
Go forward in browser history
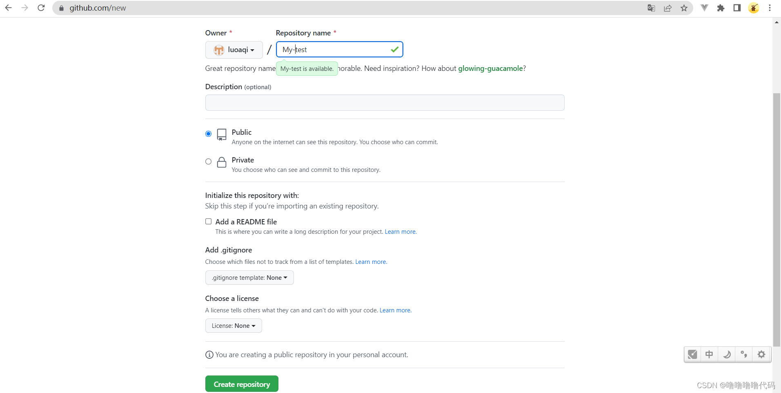coord(24,8)
